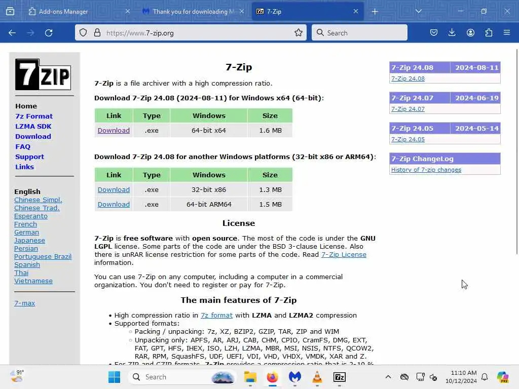
Task: Open Firefox application hamburger menu
Action: [x=507, y=32]
